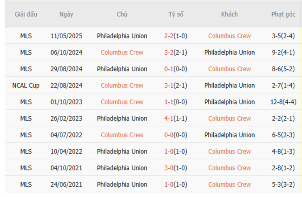Click Columbus Crew in the 11/05/2025 row
Viewport: 302px width, 197px height.
tap(230, 36)
